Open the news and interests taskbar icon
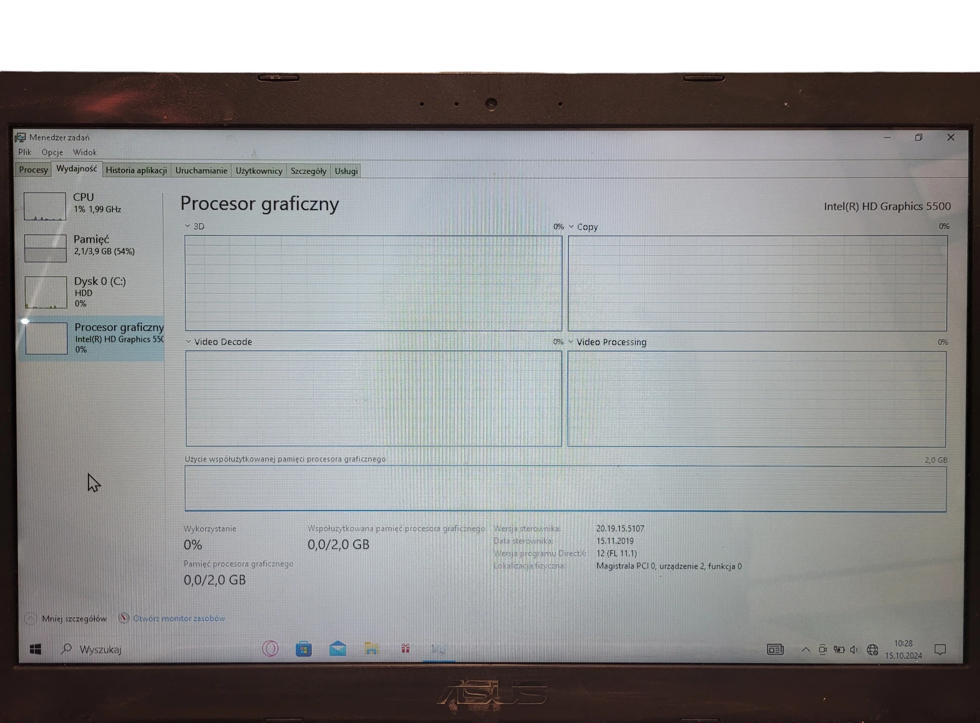Screen dimensions: 980x723 pyautogui.click(x=775, y=649)
